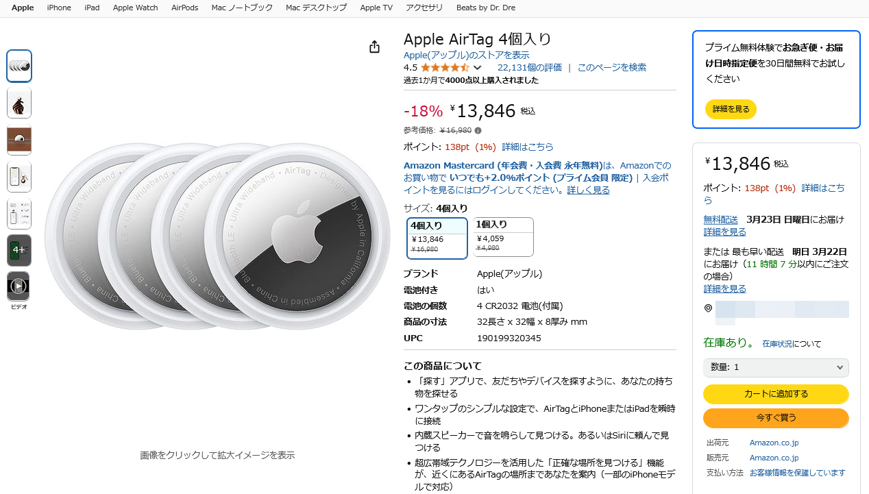Screen dimensions: 869x494
Task: Click the share icon above the product image
Action: click(x=374, y=47)
